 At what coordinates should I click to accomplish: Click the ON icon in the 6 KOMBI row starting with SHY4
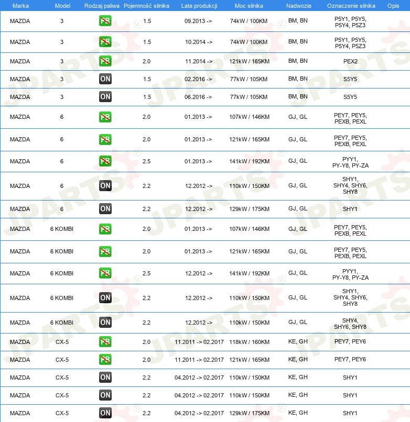105,323
